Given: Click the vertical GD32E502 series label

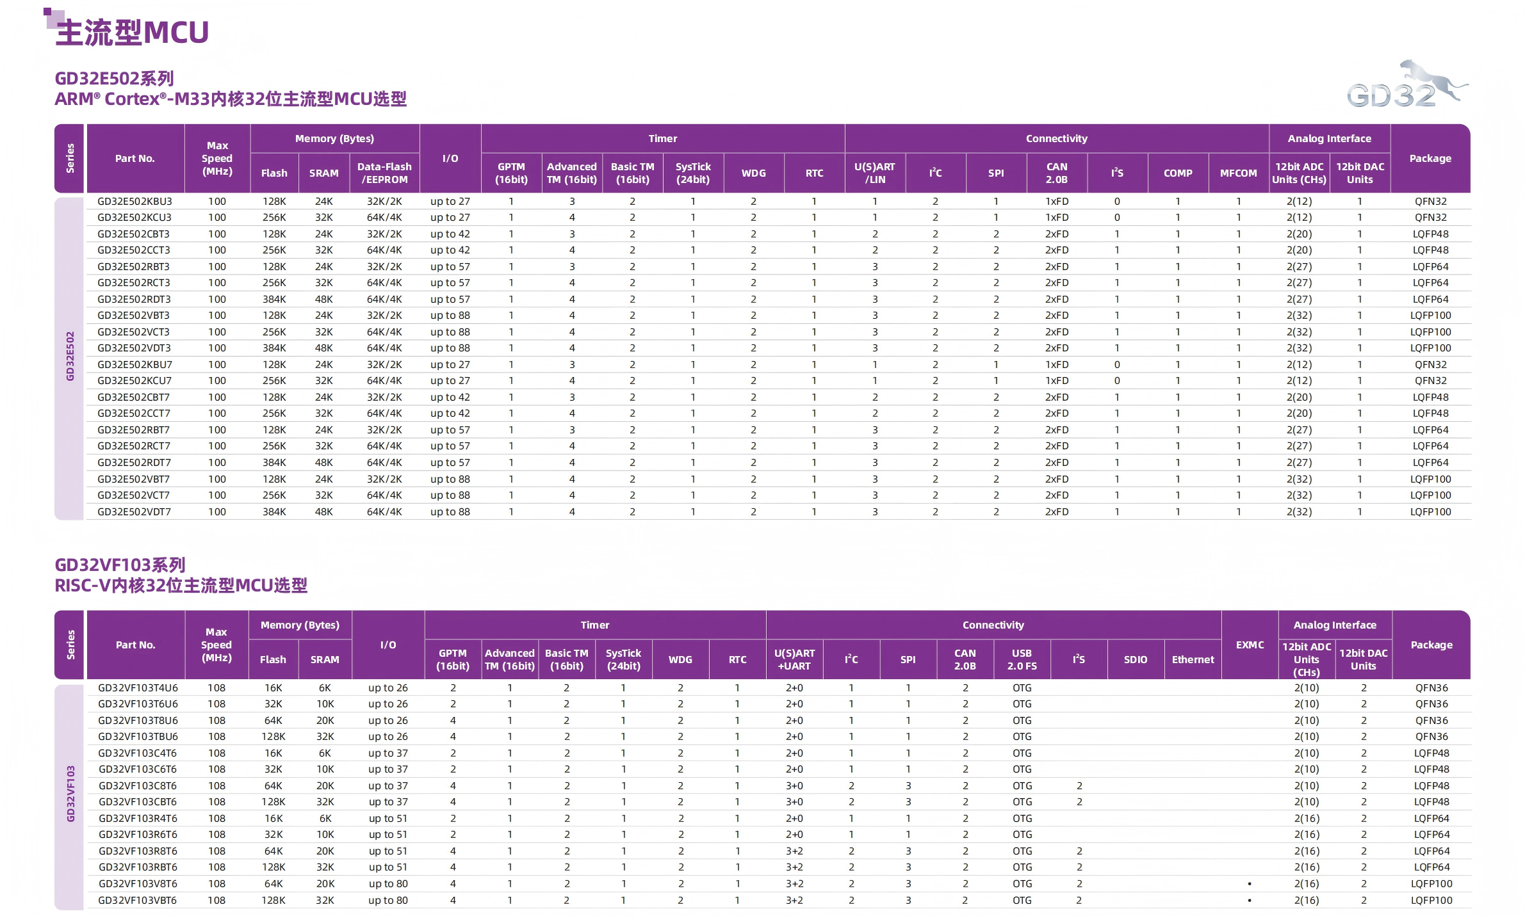Looking at the screenshot, I should click(x=70, y=356).
